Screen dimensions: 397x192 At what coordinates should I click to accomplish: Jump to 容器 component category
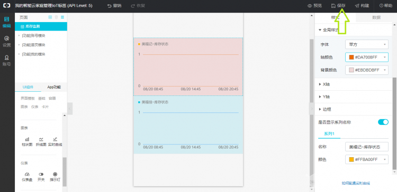coord(52,98)
